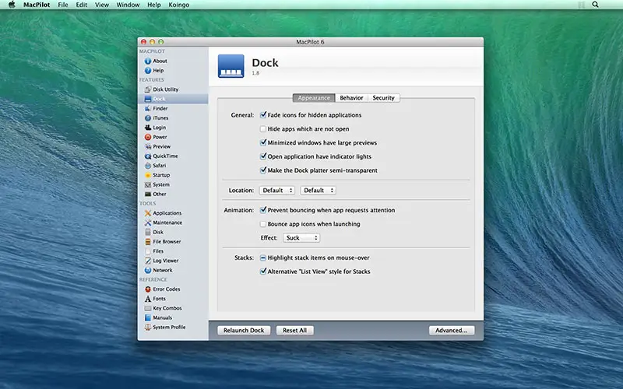Open the Log Viewer icon
Screen dimensions: 623x389
[x=148, y=261]
